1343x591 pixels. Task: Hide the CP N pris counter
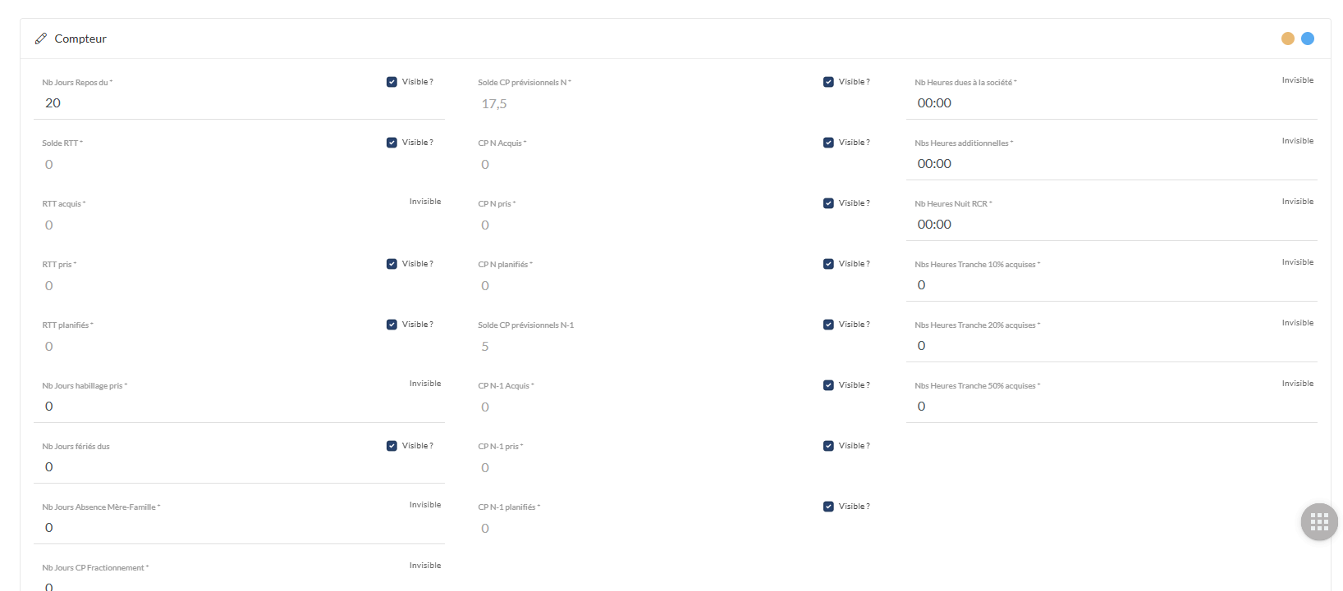[828, 203]
